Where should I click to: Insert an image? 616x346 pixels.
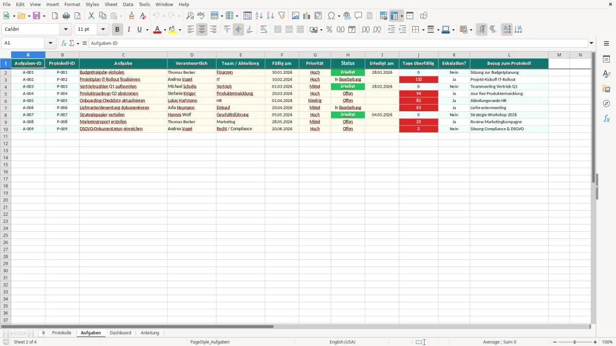click(296, 16)
